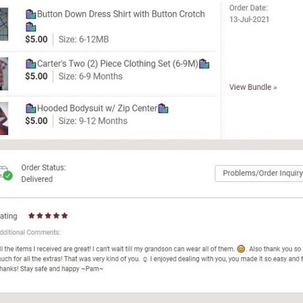Screen dimensions: 303x303
Task: Click the clothing emoji after Zip Center
Action: click(x=163, y=108)
